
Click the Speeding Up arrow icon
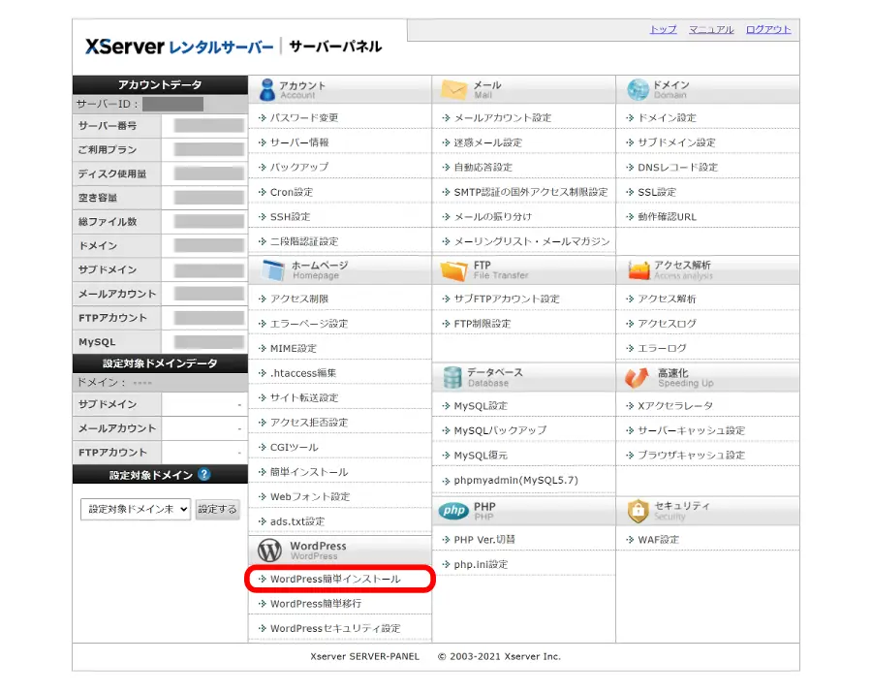click(638, 377)
